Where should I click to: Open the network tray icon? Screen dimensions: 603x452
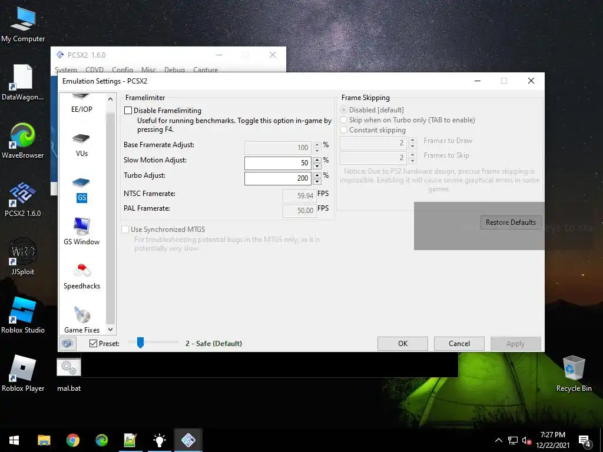513,441
